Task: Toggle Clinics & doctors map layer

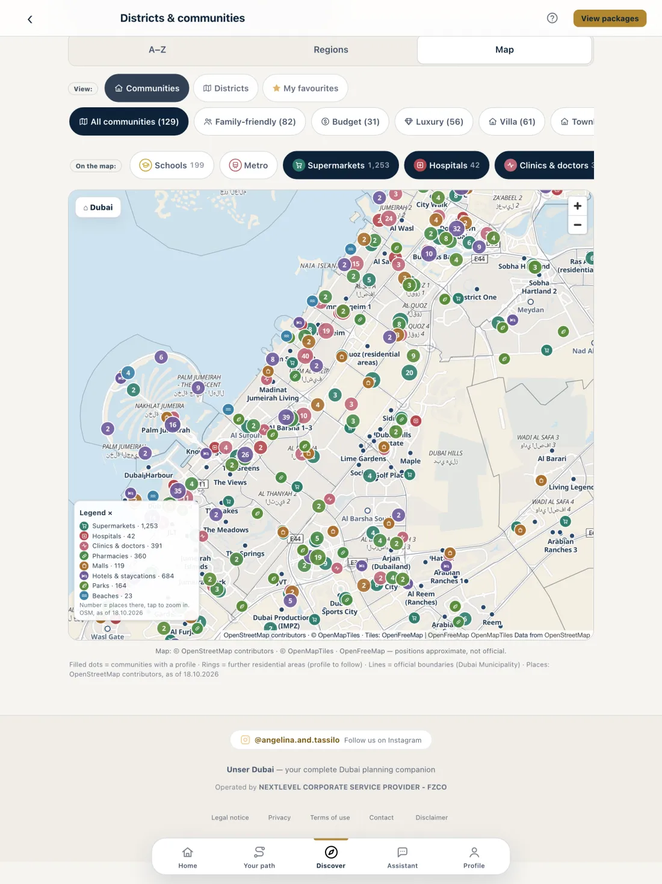Action: 545,165
